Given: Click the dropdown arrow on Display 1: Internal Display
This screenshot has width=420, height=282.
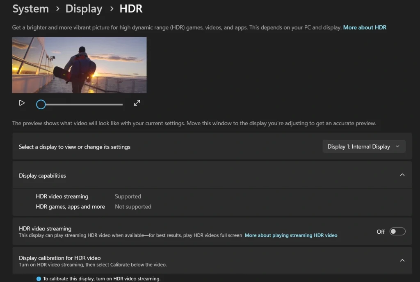Looking at the screenshot, I should pos(397,146).
